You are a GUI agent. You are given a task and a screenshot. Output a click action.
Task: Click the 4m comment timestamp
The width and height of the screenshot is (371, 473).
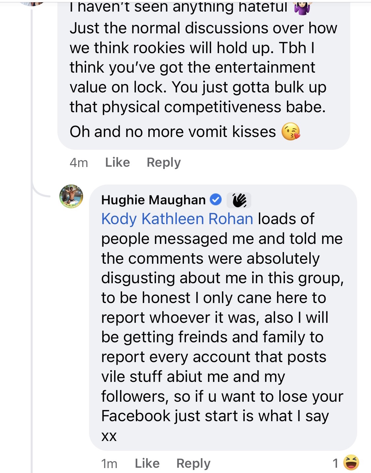tap(79, 163)
